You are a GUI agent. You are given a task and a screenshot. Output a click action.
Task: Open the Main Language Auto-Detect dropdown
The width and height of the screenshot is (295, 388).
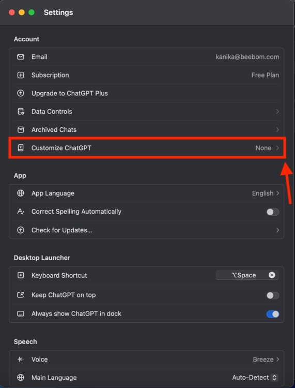(x=255, y=378)
